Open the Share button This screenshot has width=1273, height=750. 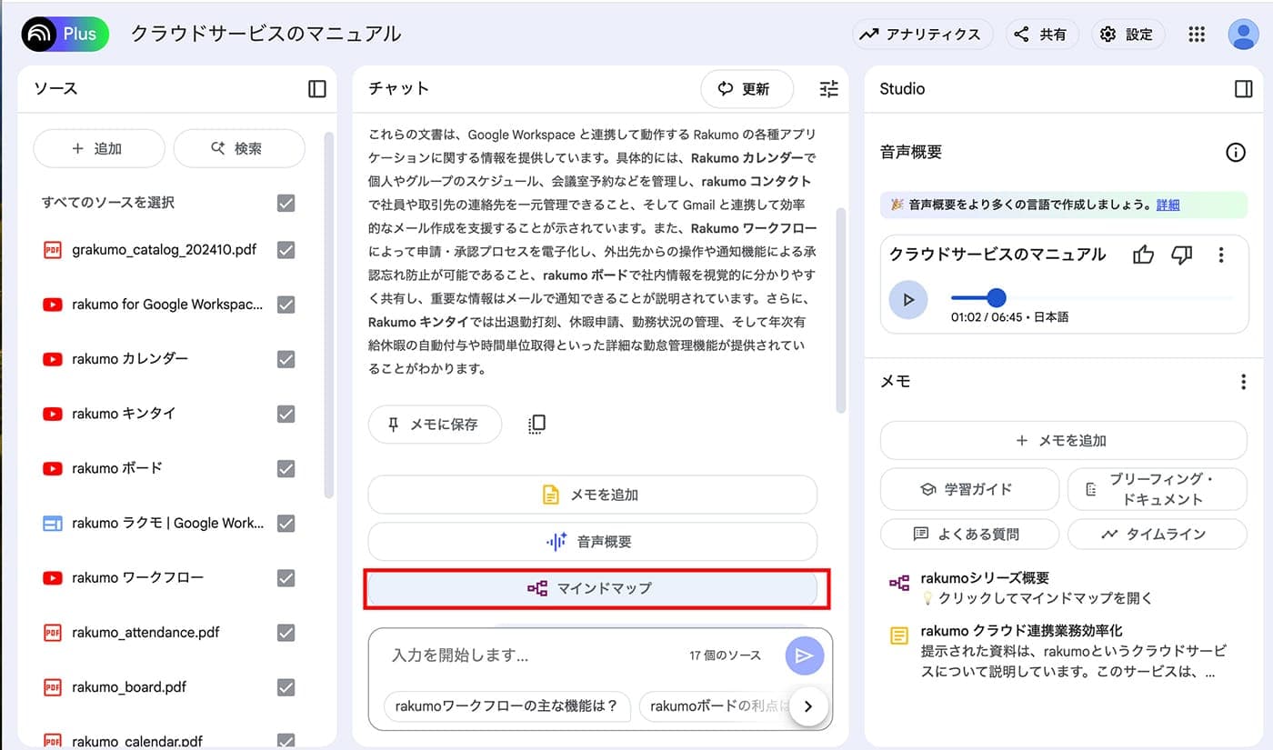tap(1040, 35)
